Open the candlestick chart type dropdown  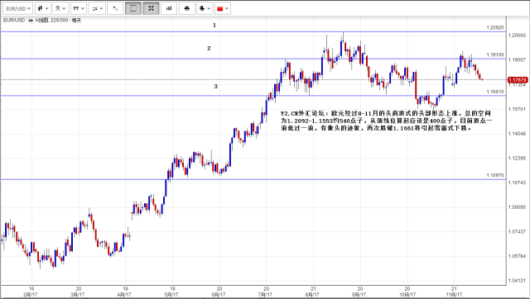pos(42,8)
